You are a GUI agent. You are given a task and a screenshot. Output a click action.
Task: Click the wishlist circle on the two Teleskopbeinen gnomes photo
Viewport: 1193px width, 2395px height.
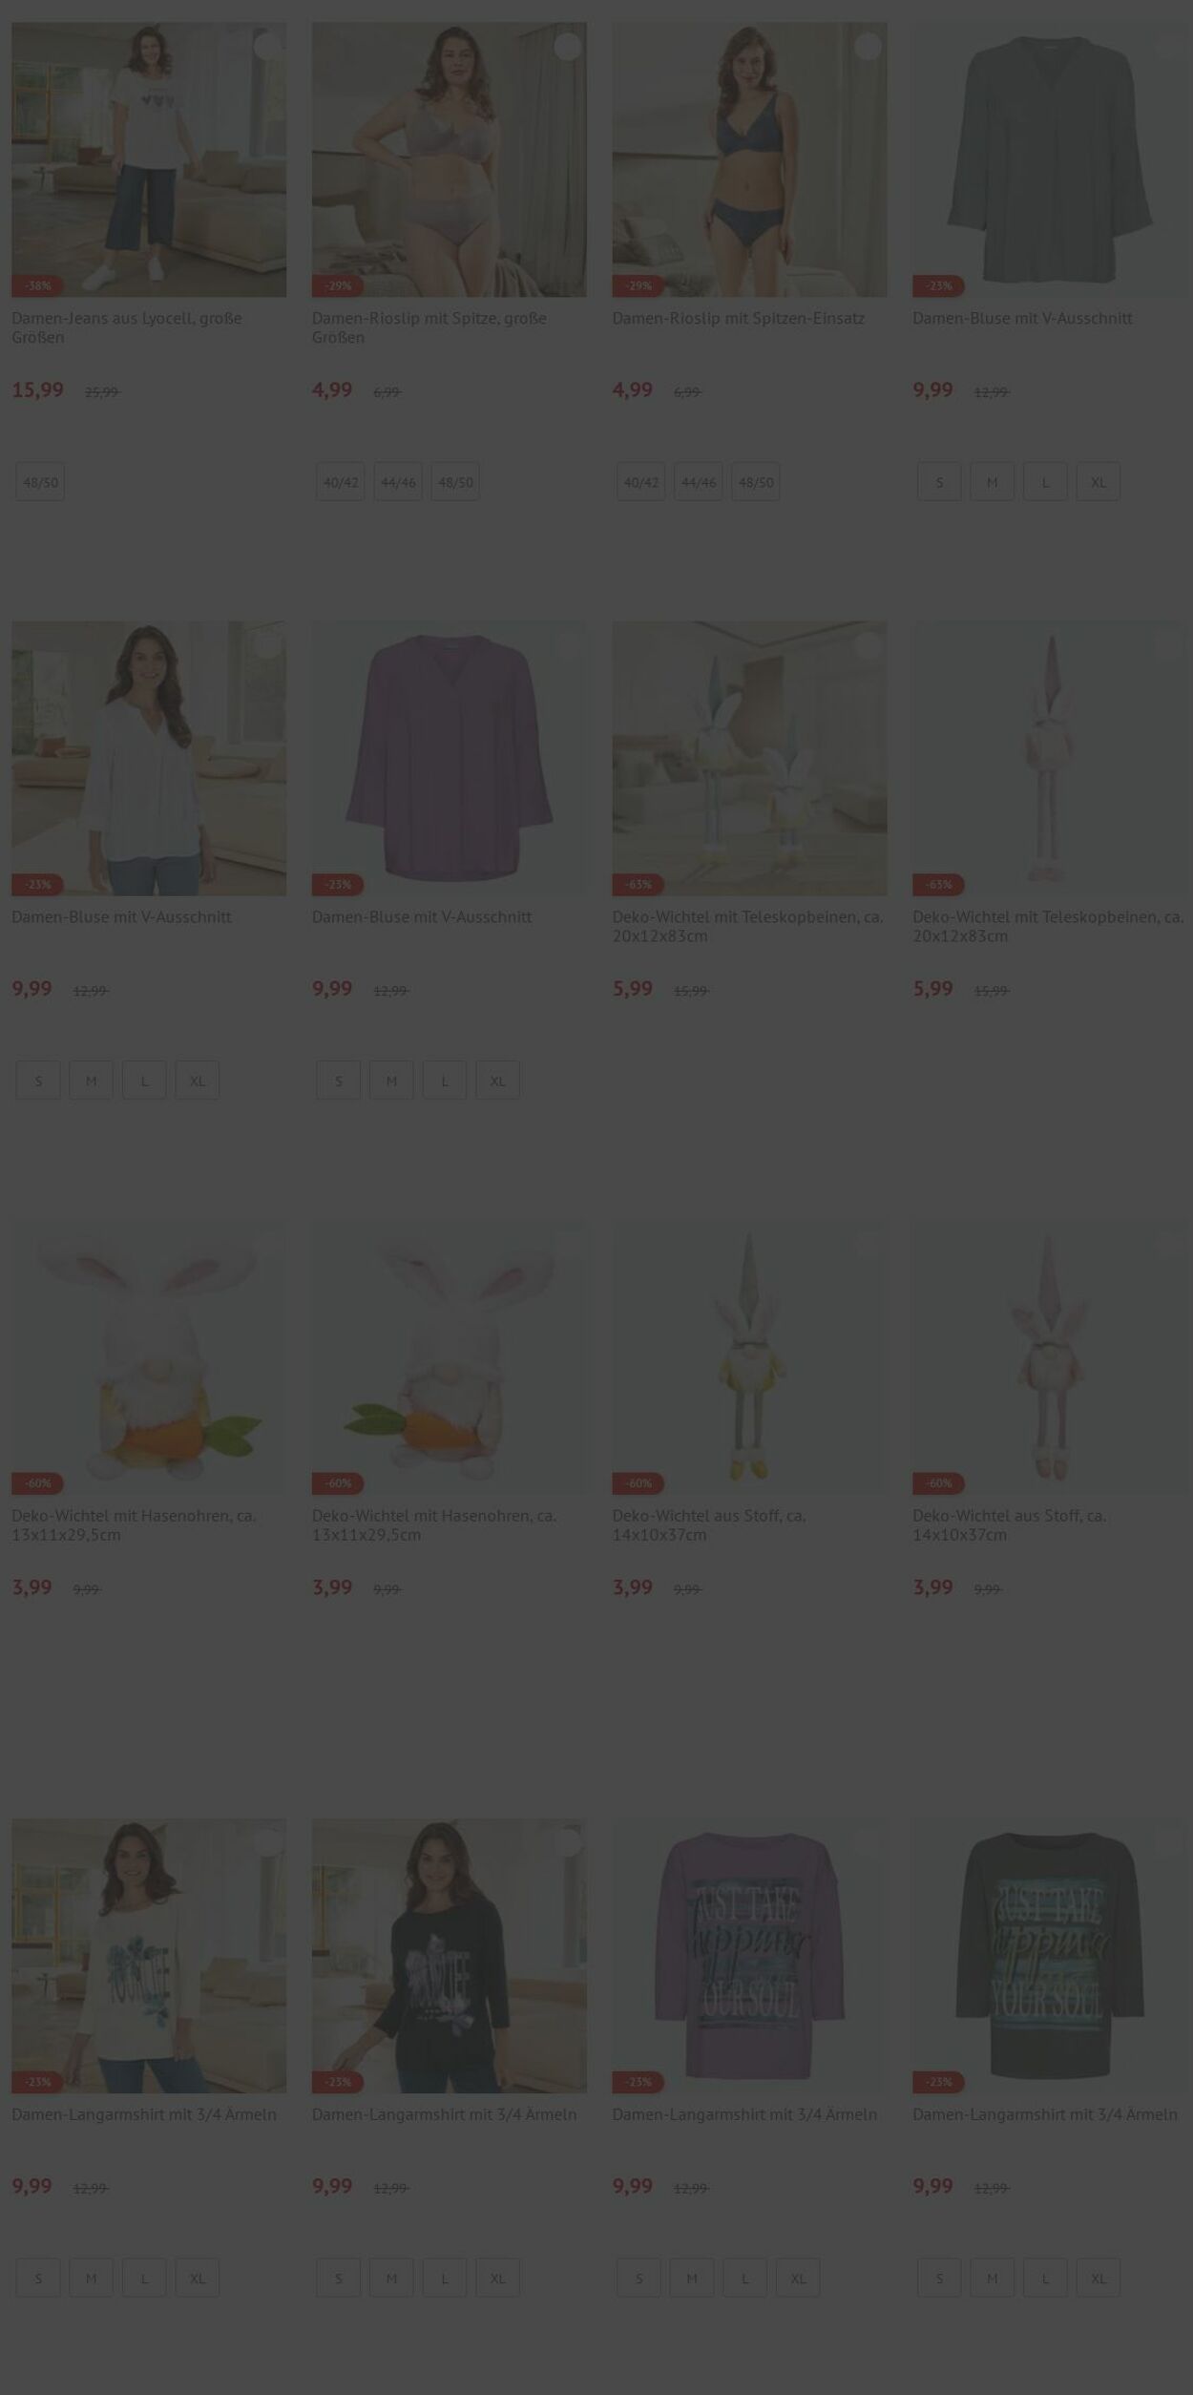point(868,645)
